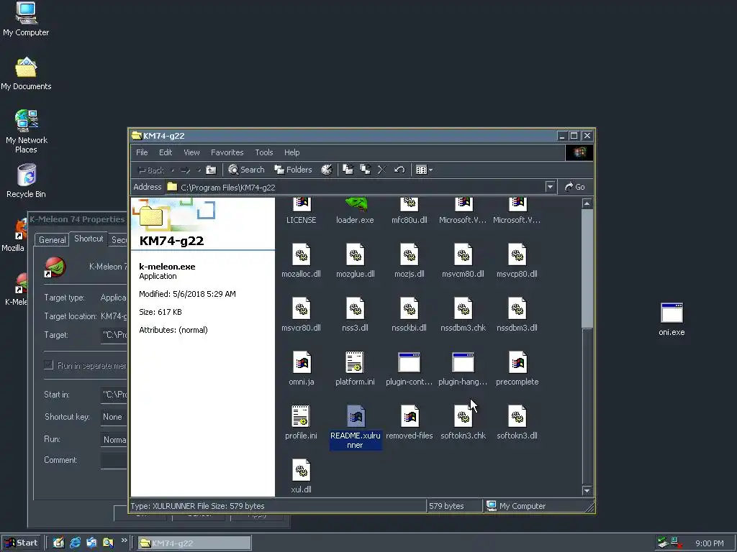The image size is (737, 552).
Task: Select the LICENSE file
Action: [302, 211]
